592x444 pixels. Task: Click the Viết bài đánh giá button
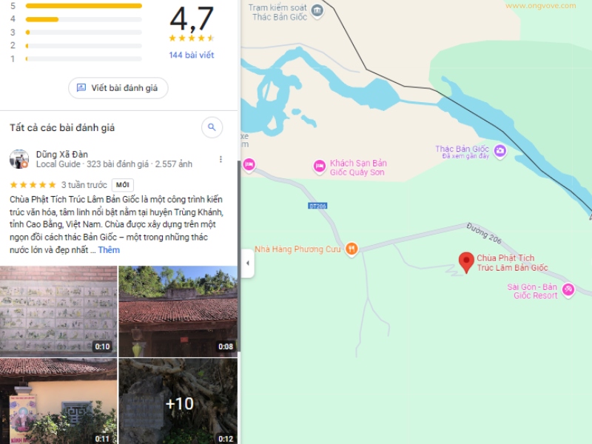coord(118,88)
